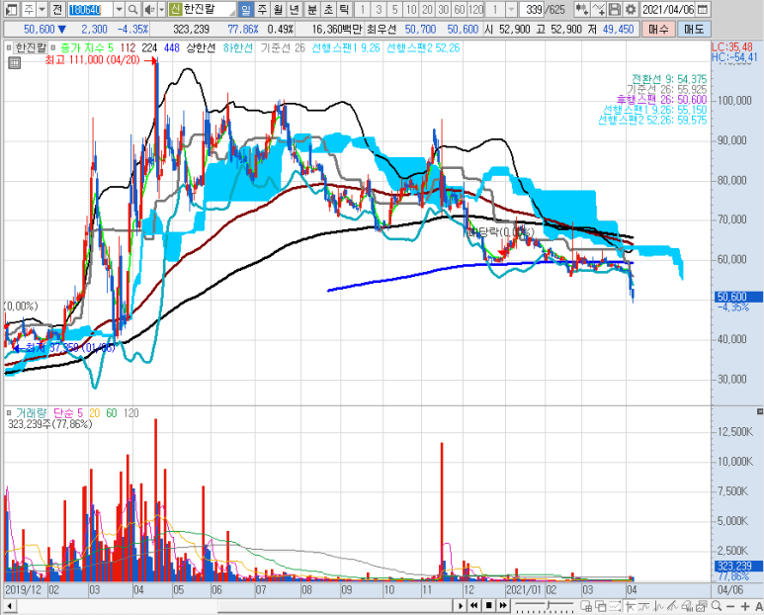Click the small square icon atop volume axis
The width and height of the screenshot is (764, 615).
click(760, 412)
